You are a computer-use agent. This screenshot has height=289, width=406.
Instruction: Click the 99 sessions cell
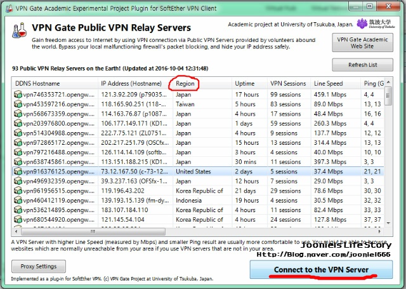tap(285, 95)
